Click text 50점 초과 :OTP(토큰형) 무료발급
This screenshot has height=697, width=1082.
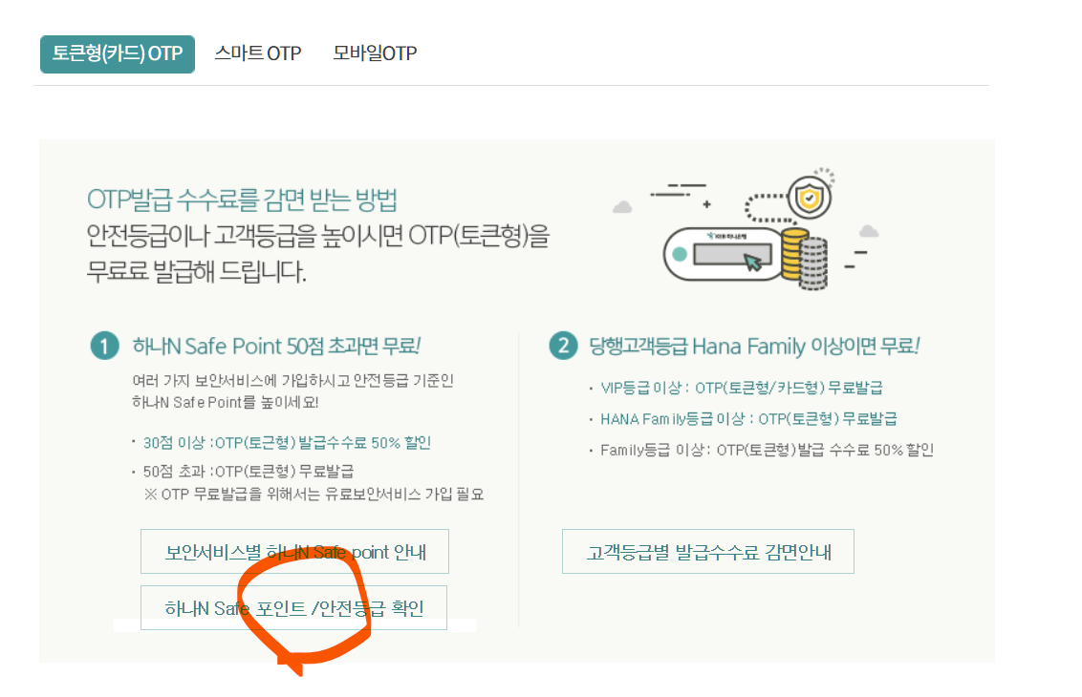[x=248, y=472]
